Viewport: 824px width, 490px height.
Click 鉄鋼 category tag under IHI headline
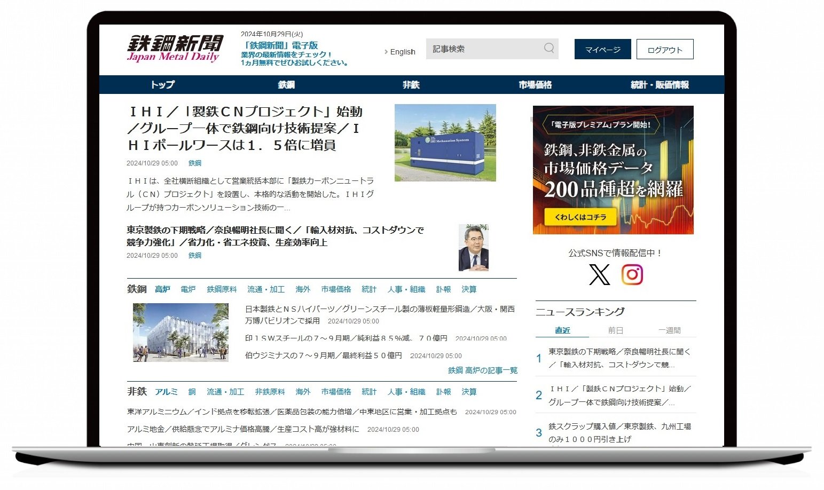[x=195, y=163]
